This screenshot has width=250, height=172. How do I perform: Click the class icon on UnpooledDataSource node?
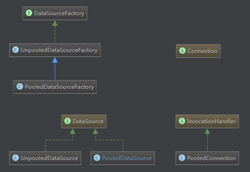click(x=16, y=158)
